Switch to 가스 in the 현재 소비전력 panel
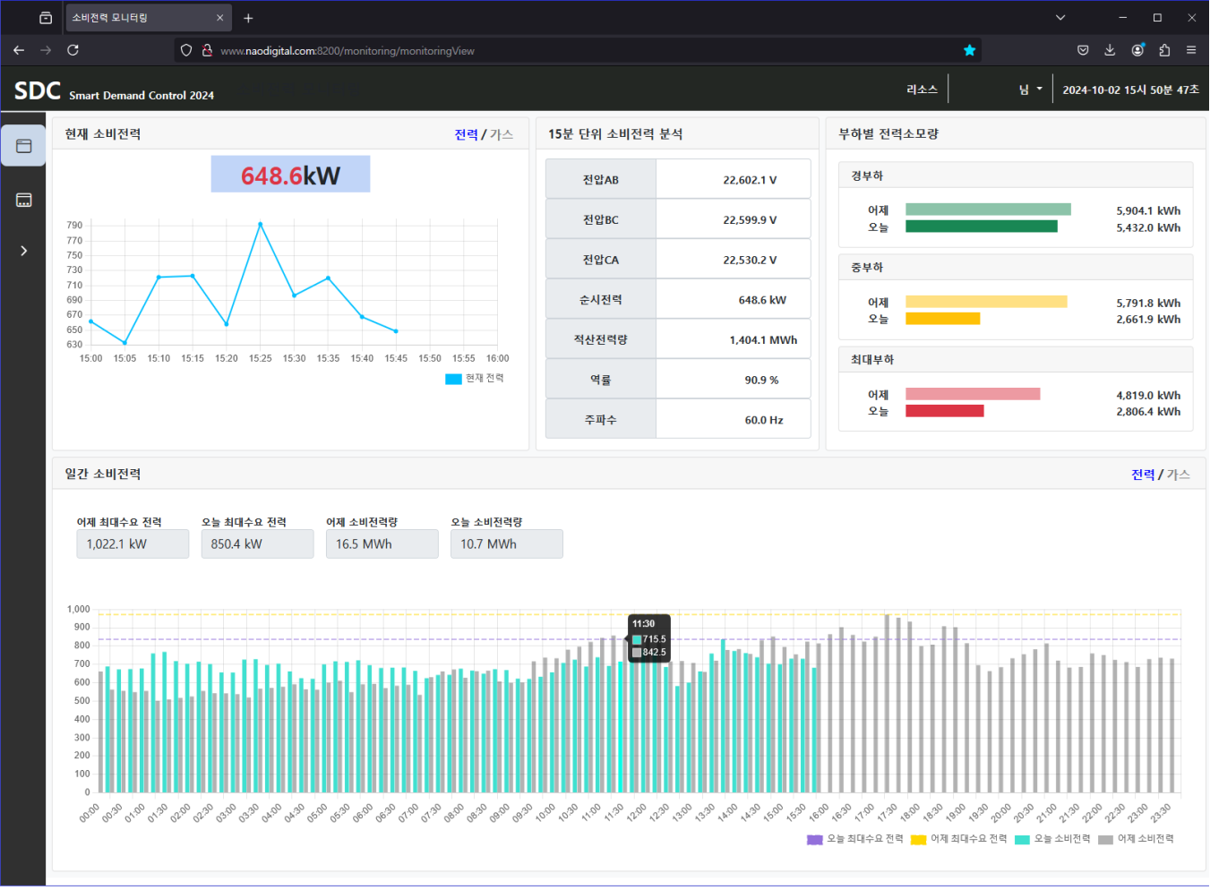 pos(502,134)
